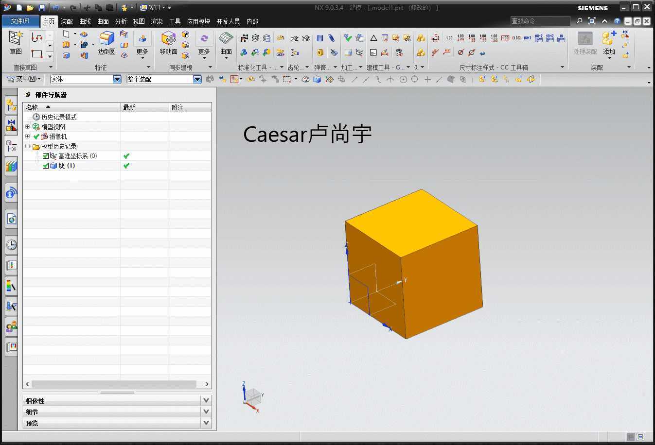Click the new file icon in title bar
655x445 pixels.
[x=19, y=8]
